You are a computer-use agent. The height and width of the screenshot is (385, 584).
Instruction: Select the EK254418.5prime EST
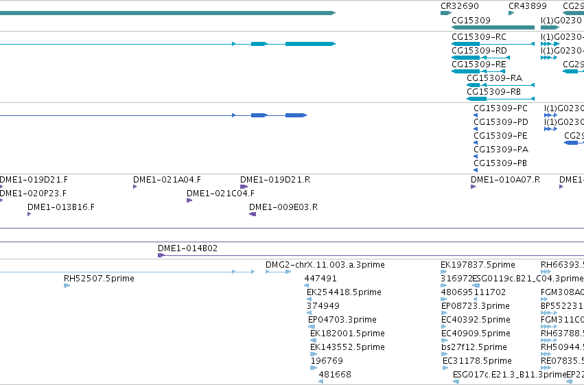point(344,292)
